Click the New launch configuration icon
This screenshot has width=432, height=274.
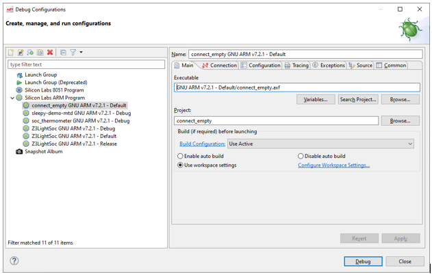coord(11,52)
